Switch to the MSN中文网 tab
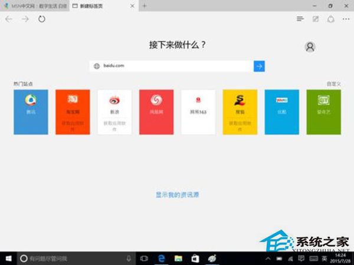Screen dimensions: 354x265 [x=35, y=6]
